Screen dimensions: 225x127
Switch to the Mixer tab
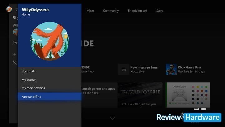90,11
